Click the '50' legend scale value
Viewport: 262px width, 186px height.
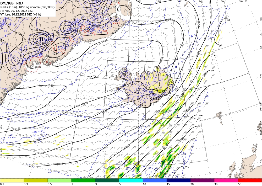240,184
